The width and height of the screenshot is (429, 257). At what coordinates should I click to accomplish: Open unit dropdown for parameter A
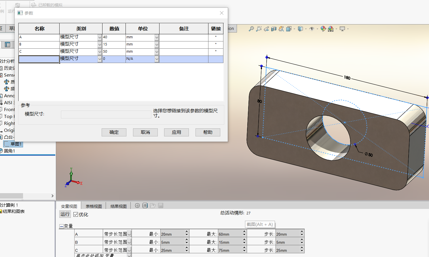click(157, 37)
